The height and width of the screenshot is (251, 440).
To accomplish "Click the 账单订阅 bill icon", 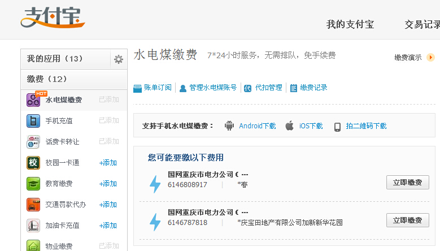I will coord(137,88).
